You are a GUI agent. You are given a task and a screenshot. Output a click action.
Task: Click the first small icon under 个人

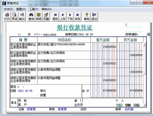(119, 105)
